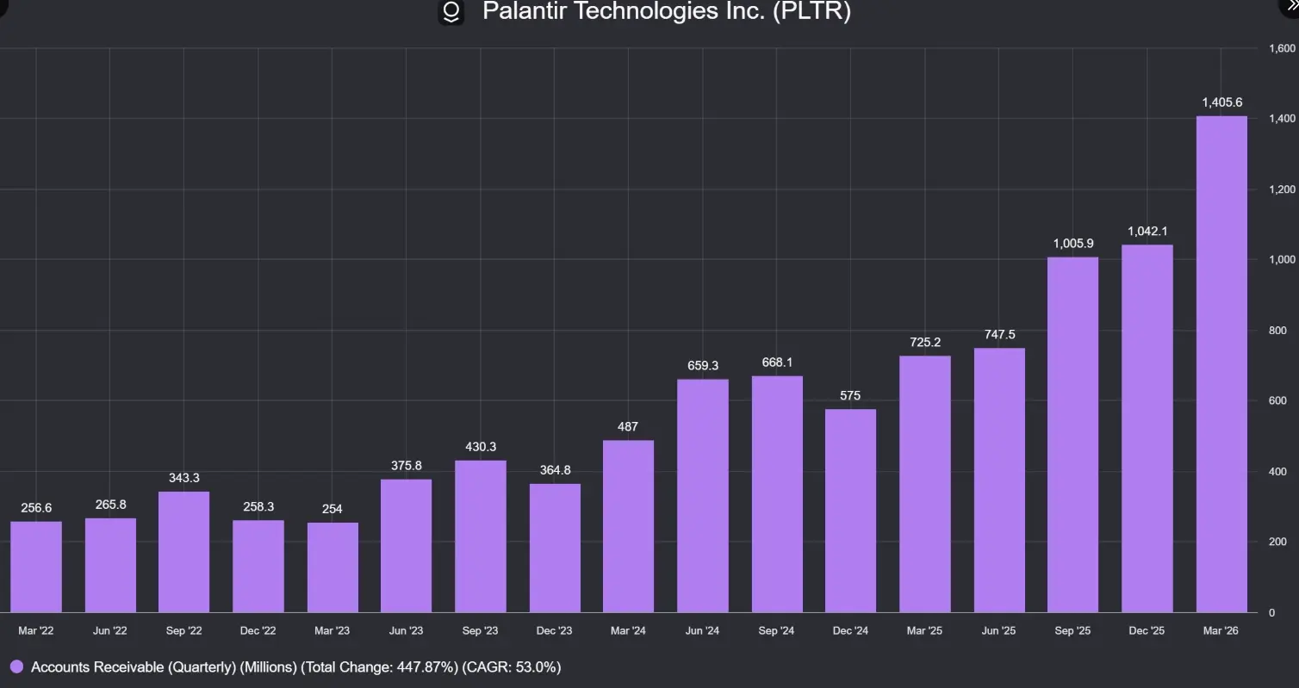Click the Jun '25 bar

click(x=999, y=480)
